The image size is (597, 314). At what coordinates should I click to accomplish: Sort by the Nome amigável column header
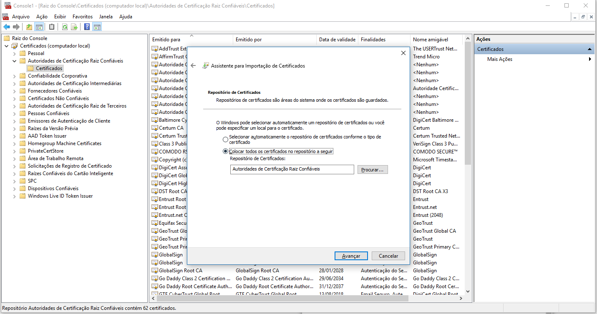tap(436, 40)
